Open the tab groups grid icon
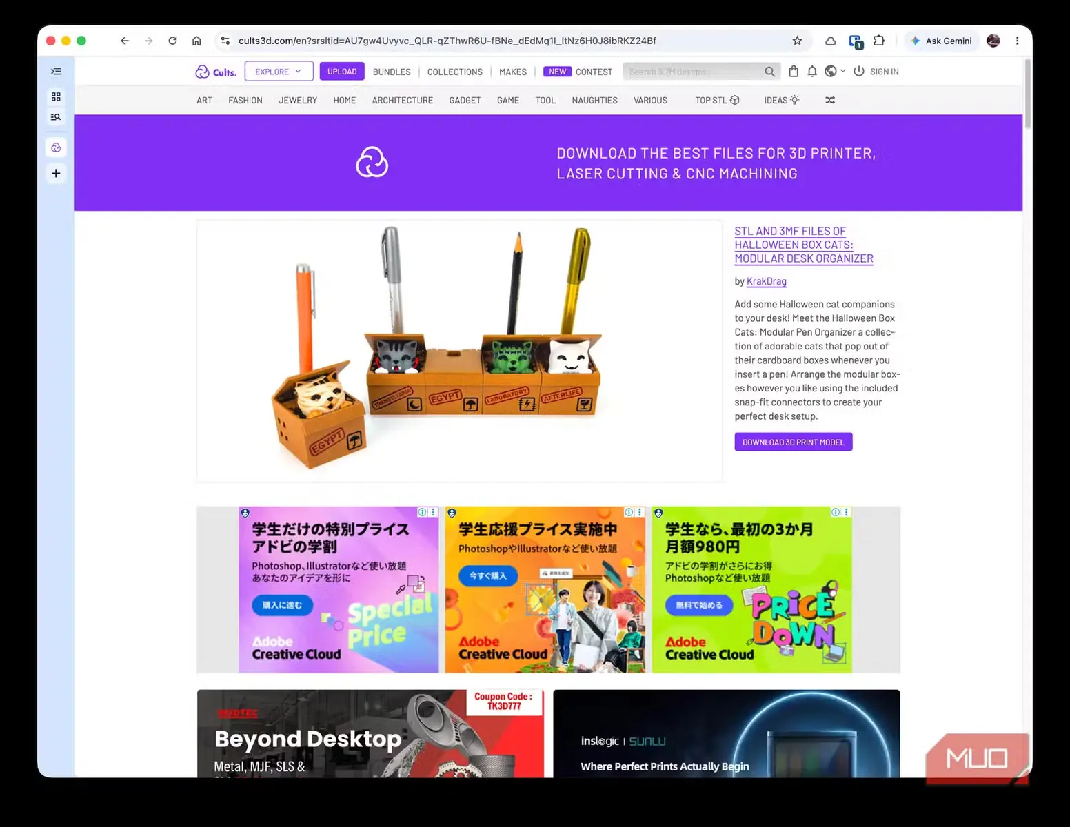 pos(56,96)
